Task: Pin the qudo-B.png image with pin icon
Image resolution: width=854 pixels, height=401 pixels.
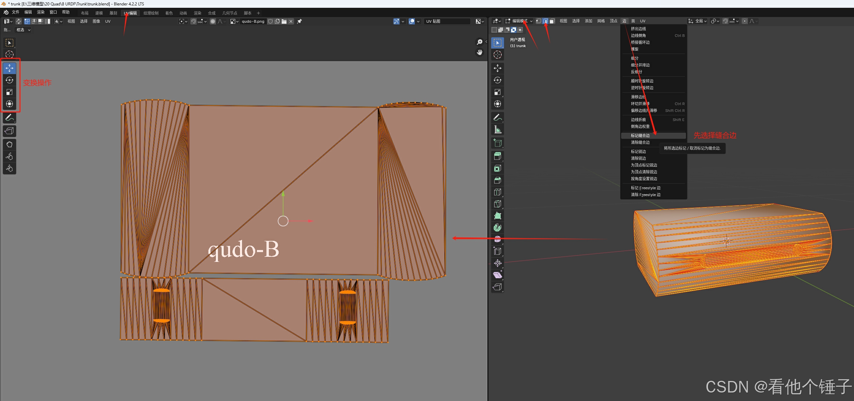Action: (299, 21)
